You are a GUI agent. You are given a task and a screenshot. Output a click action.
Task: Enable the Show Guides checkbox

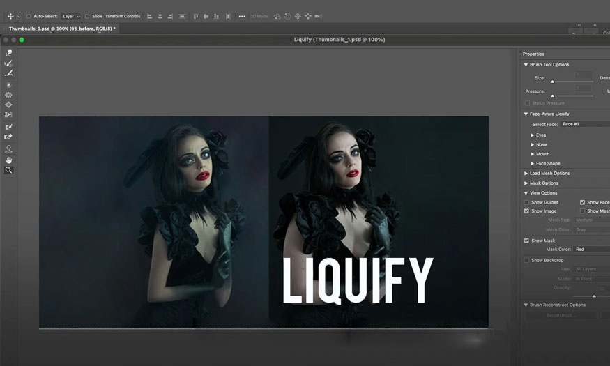click(x=526, y=202)
